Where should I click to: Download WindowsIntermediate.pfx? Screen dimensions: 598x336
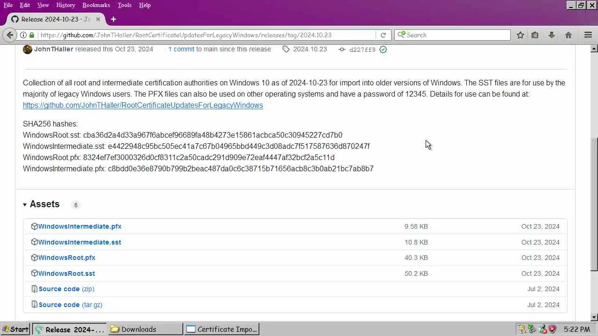point(80,226)
